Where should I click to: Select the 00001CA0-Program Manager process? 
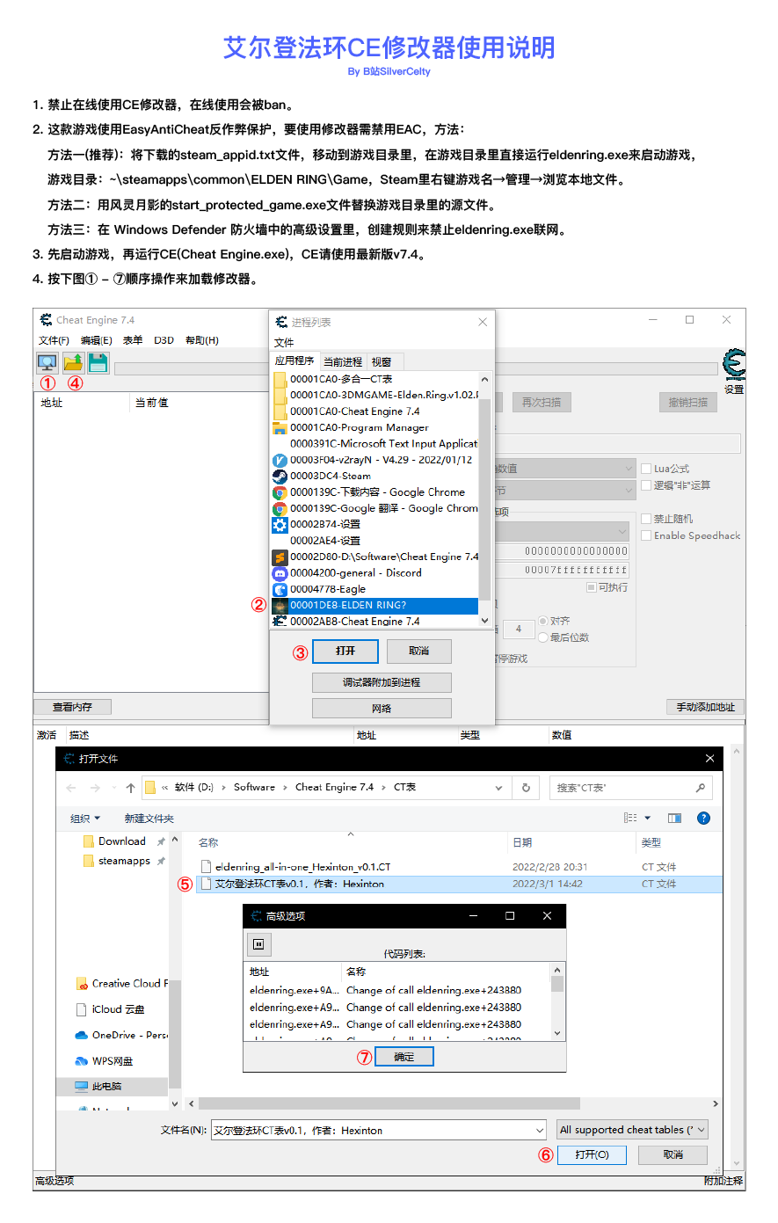pos(375,427)
